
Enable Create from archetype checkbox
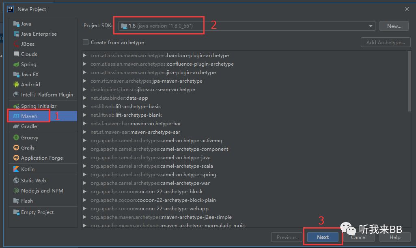click(86, 43)
